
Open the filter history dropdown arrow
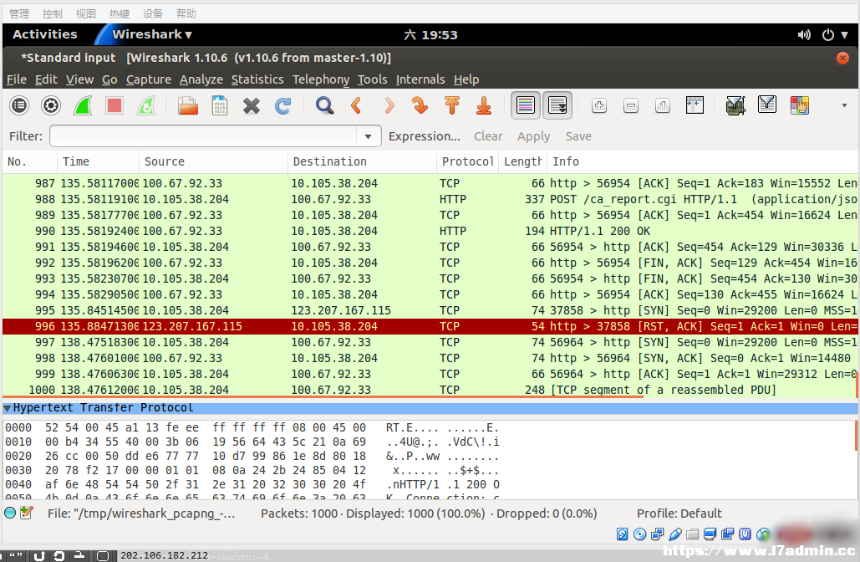click(x=368, y=136)
